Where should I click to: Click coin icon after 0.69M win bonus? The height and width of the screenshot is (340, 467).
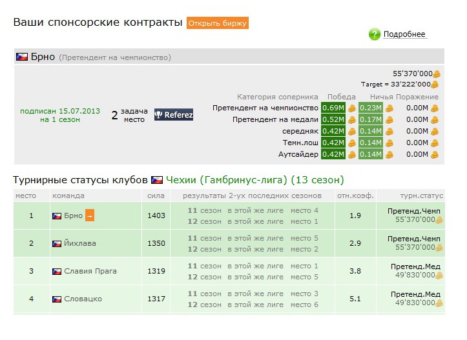352,108
